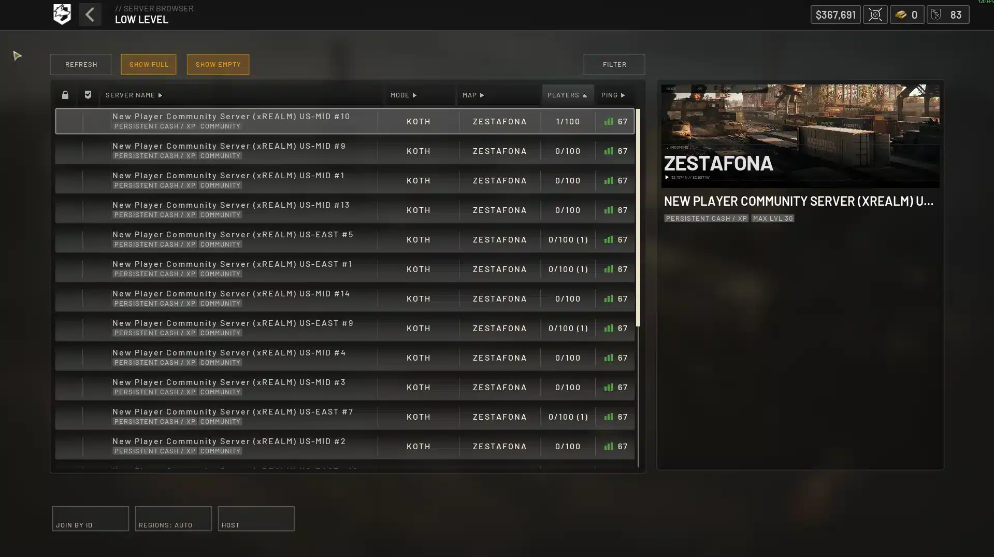Toggle the Show Full filter

coord(148,64)
